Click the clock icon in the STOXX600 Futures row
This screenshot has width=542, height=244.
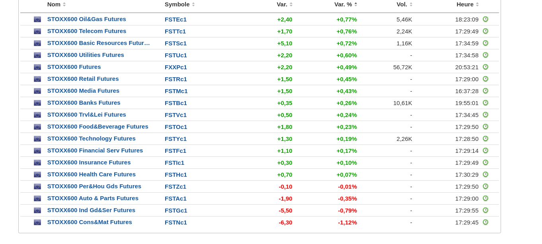(485, 67)
